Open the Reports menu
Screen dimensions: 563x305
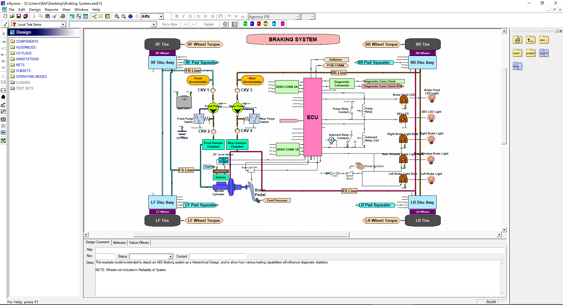[51, 9]
